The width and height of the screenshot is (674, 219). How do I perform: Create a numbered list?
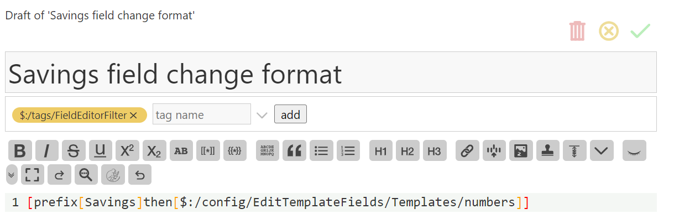348,150
